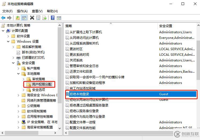
Task: Toggle the action pane toolbar icon
Action: tap(59, 18)
